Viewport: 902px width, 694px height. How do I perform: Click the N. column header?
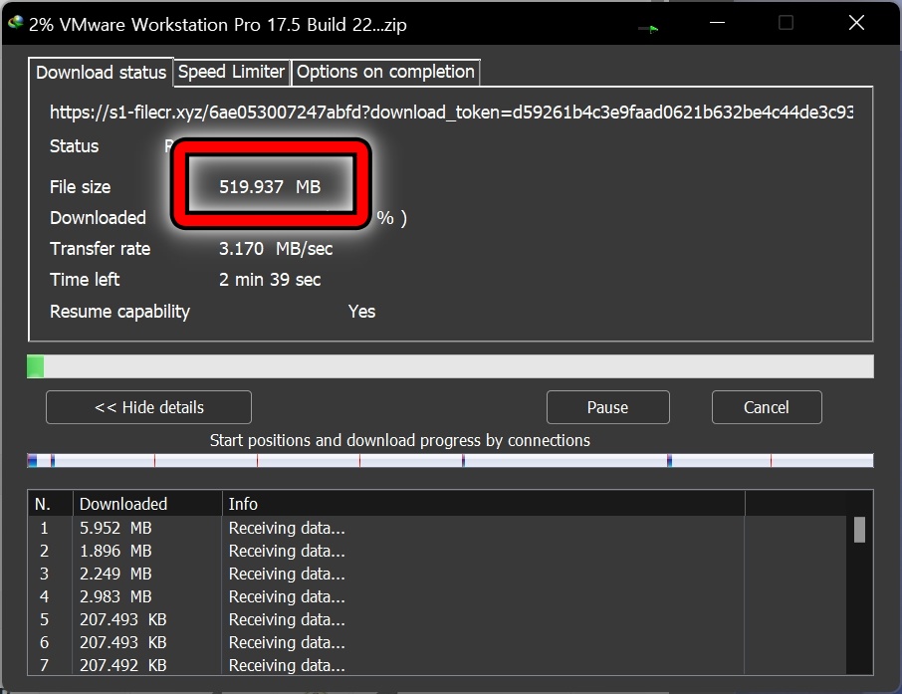[x=50, y=504]
